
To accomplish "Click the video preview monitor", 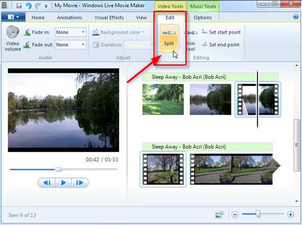I will (x=63, y=110).
